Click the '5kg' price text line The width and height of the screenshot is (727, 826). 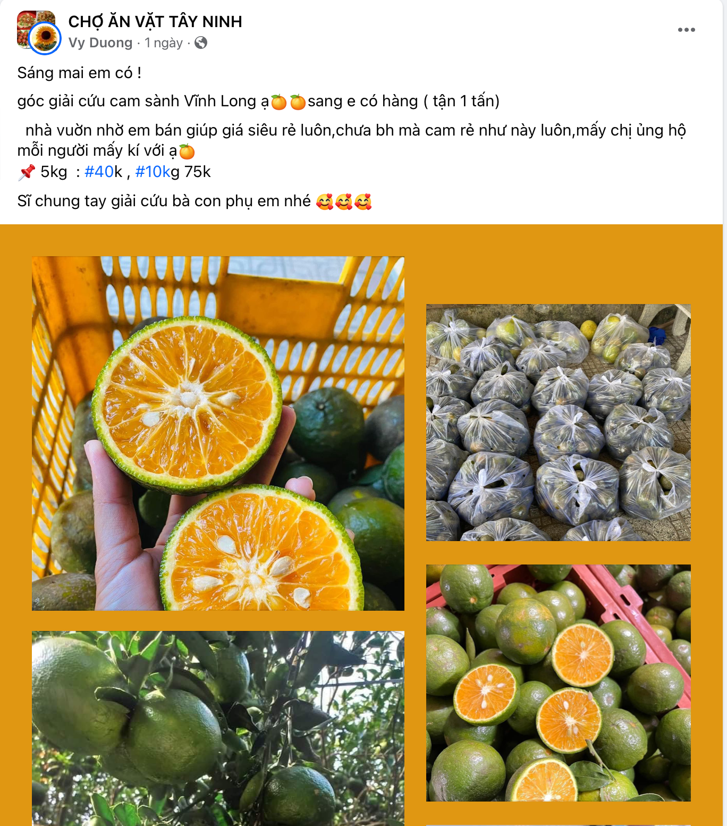(114, 172)
